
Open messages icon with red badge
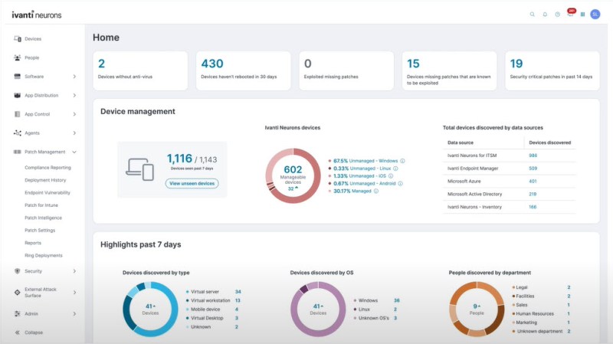tap(570, 14)
